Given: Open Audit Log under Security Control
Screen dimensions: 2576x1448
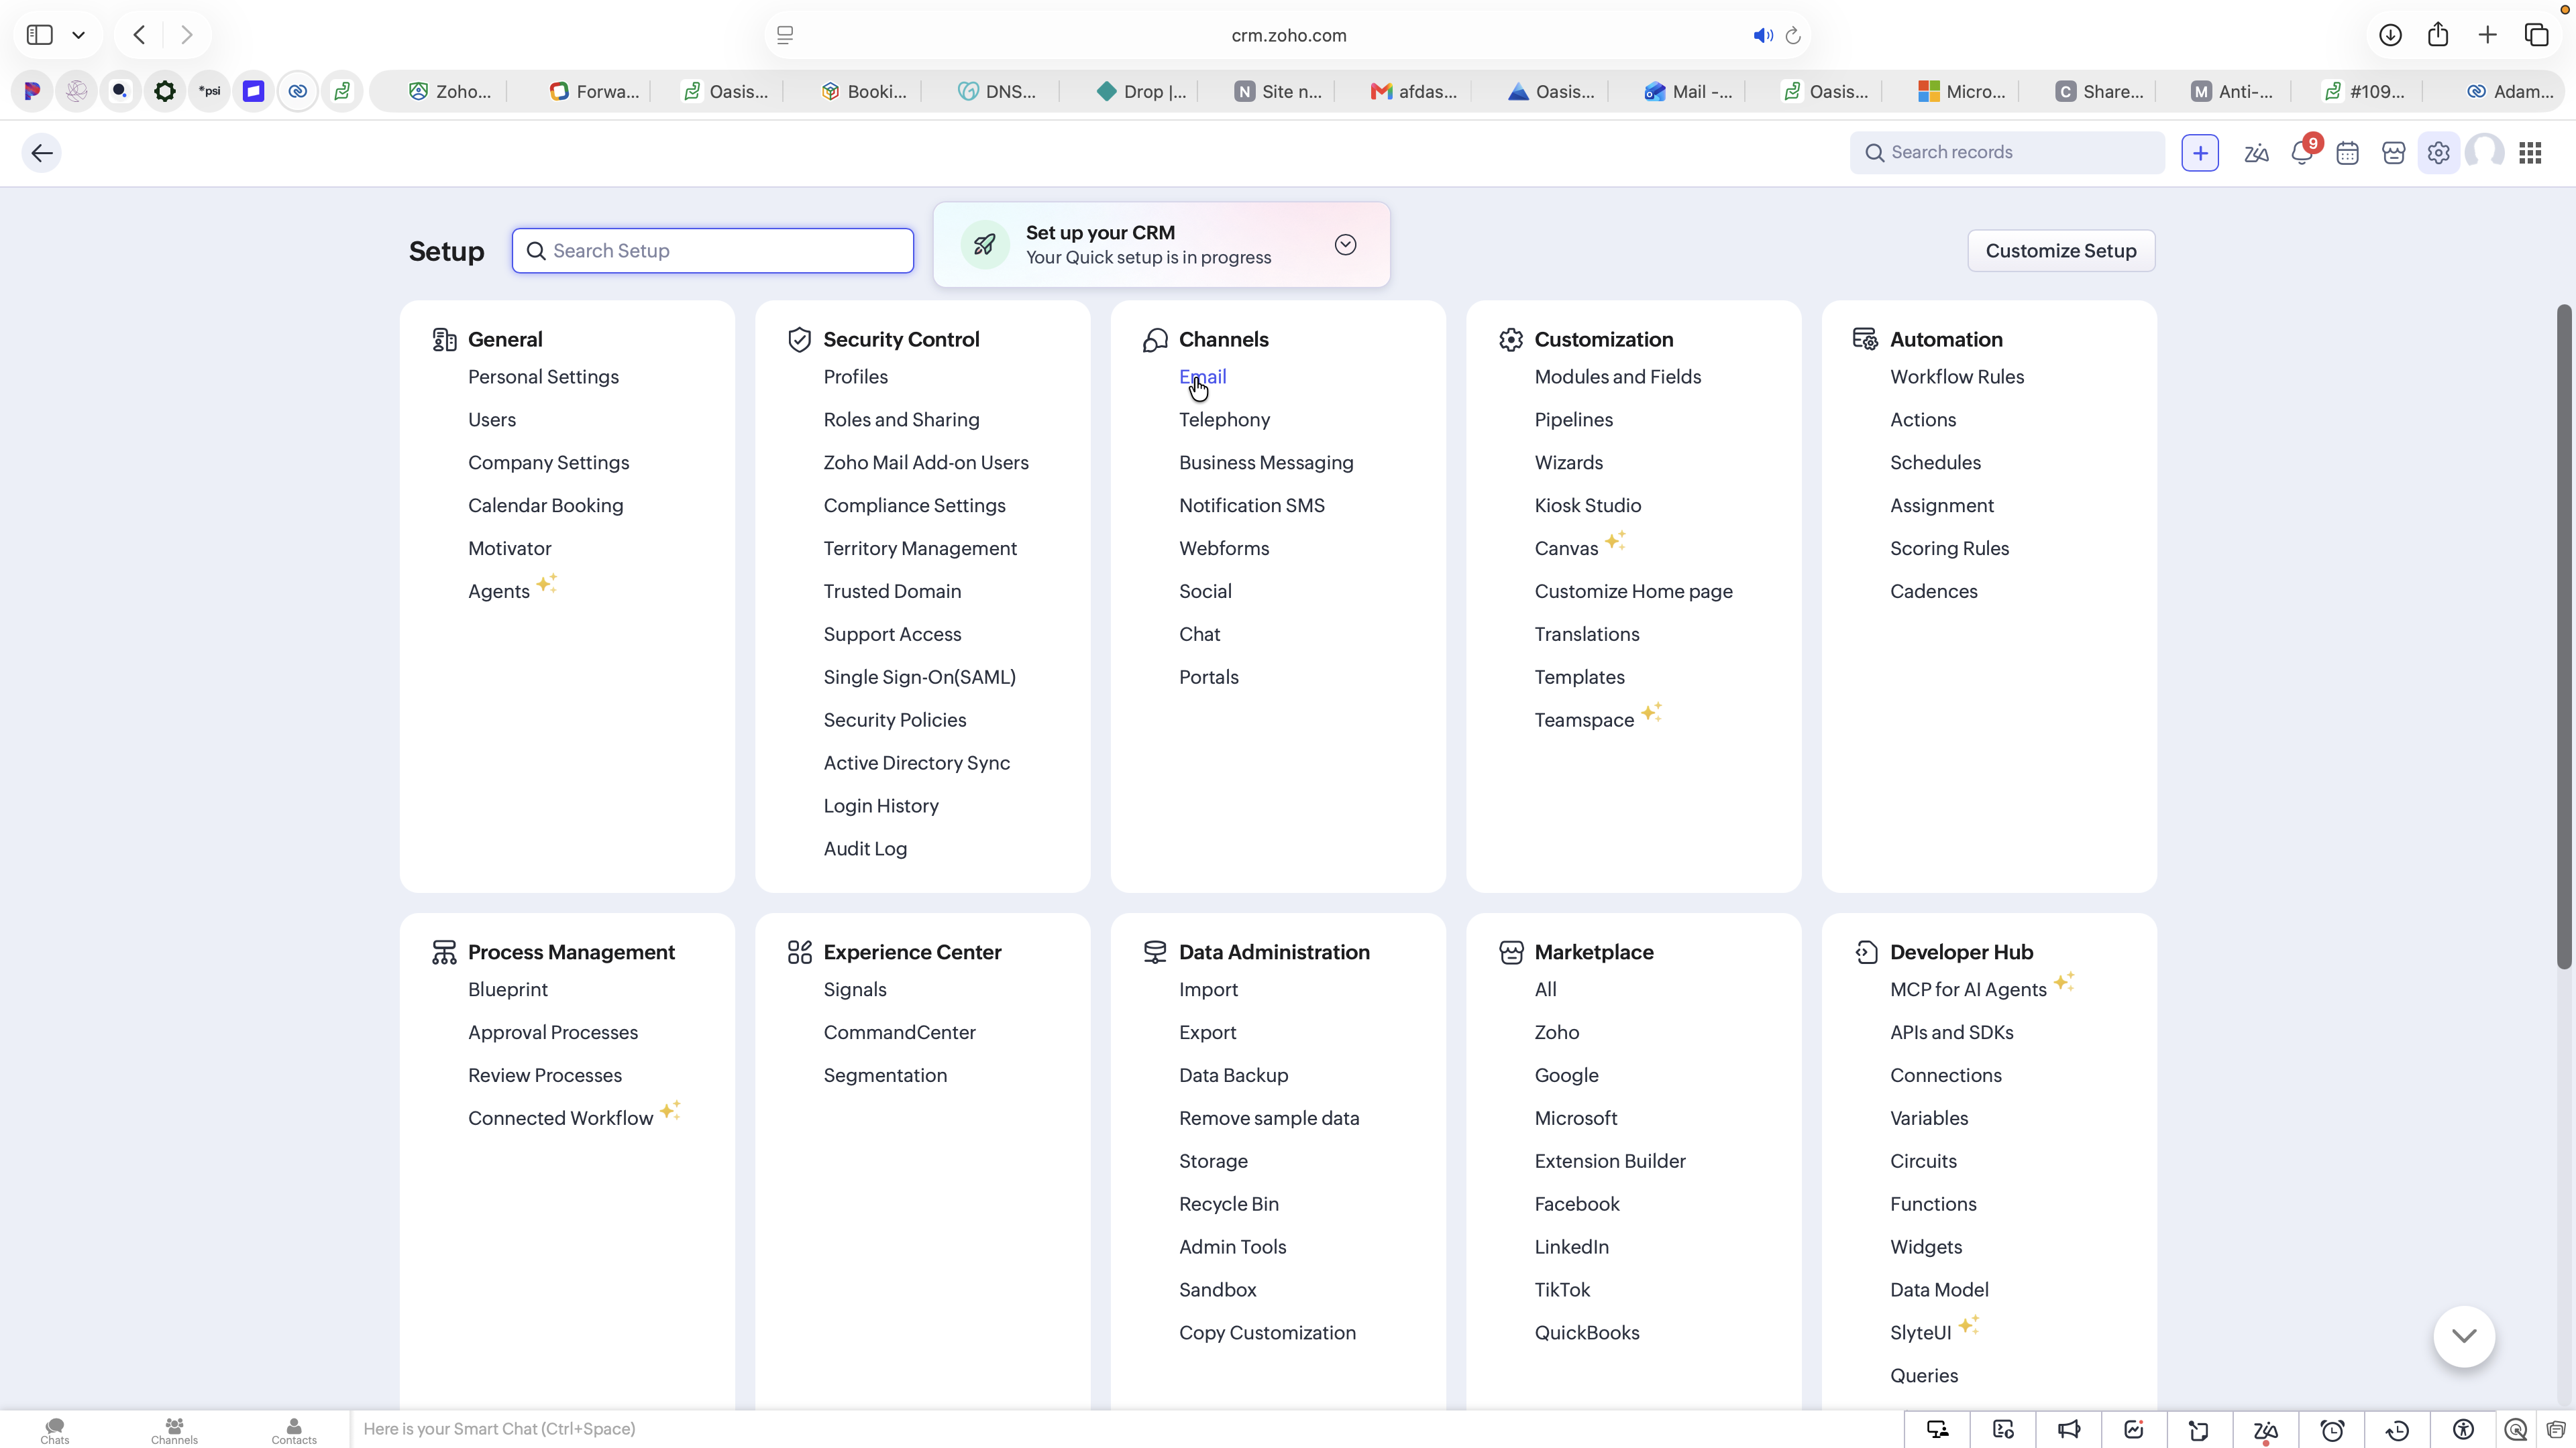Looking at the screenshot, I should (x=865, y=849).
